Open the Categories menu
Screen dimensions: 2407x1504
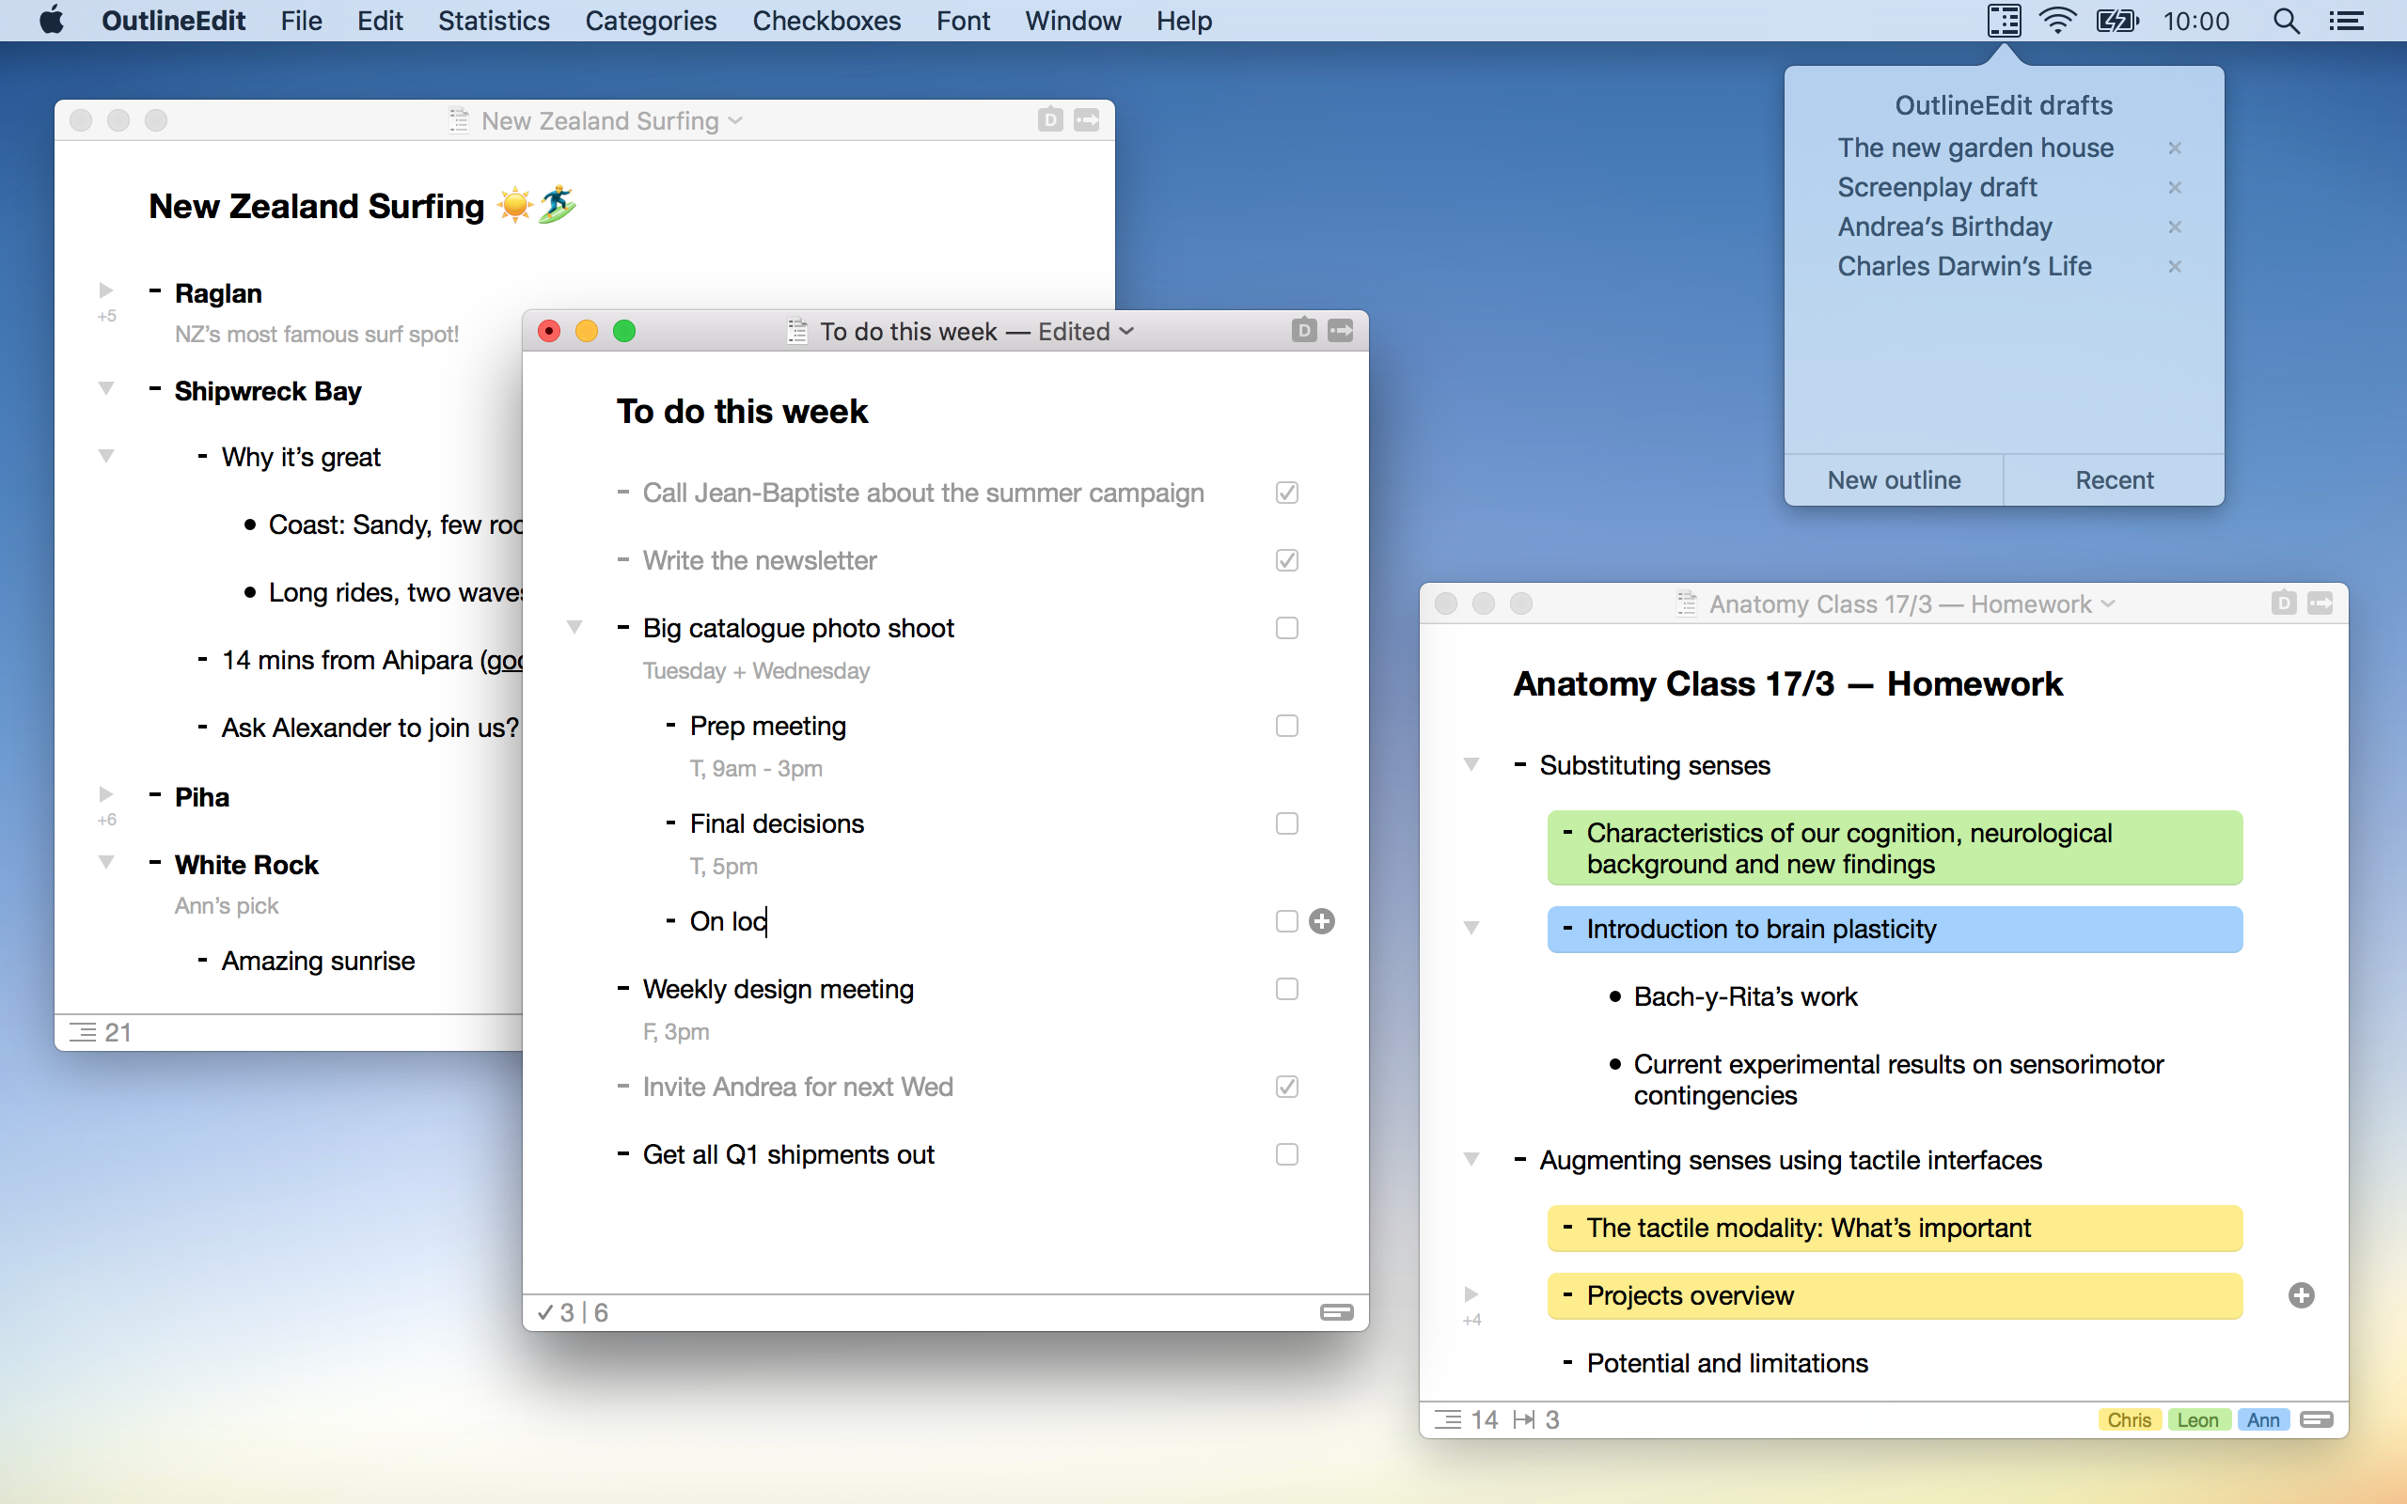[x=651, y=21]
